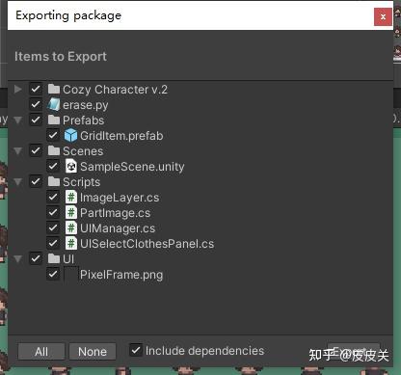Click the None button
The width and height of the screenshot is (401, 375).
93,352
